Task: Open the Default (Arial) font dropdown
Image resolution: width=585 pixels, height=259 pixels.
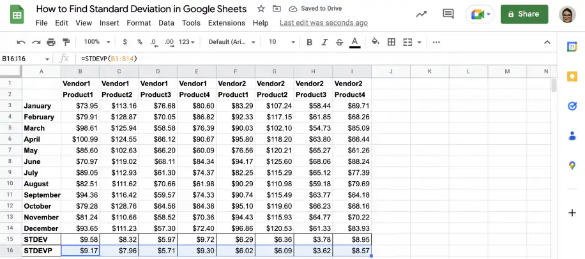Action: (232, 42)
